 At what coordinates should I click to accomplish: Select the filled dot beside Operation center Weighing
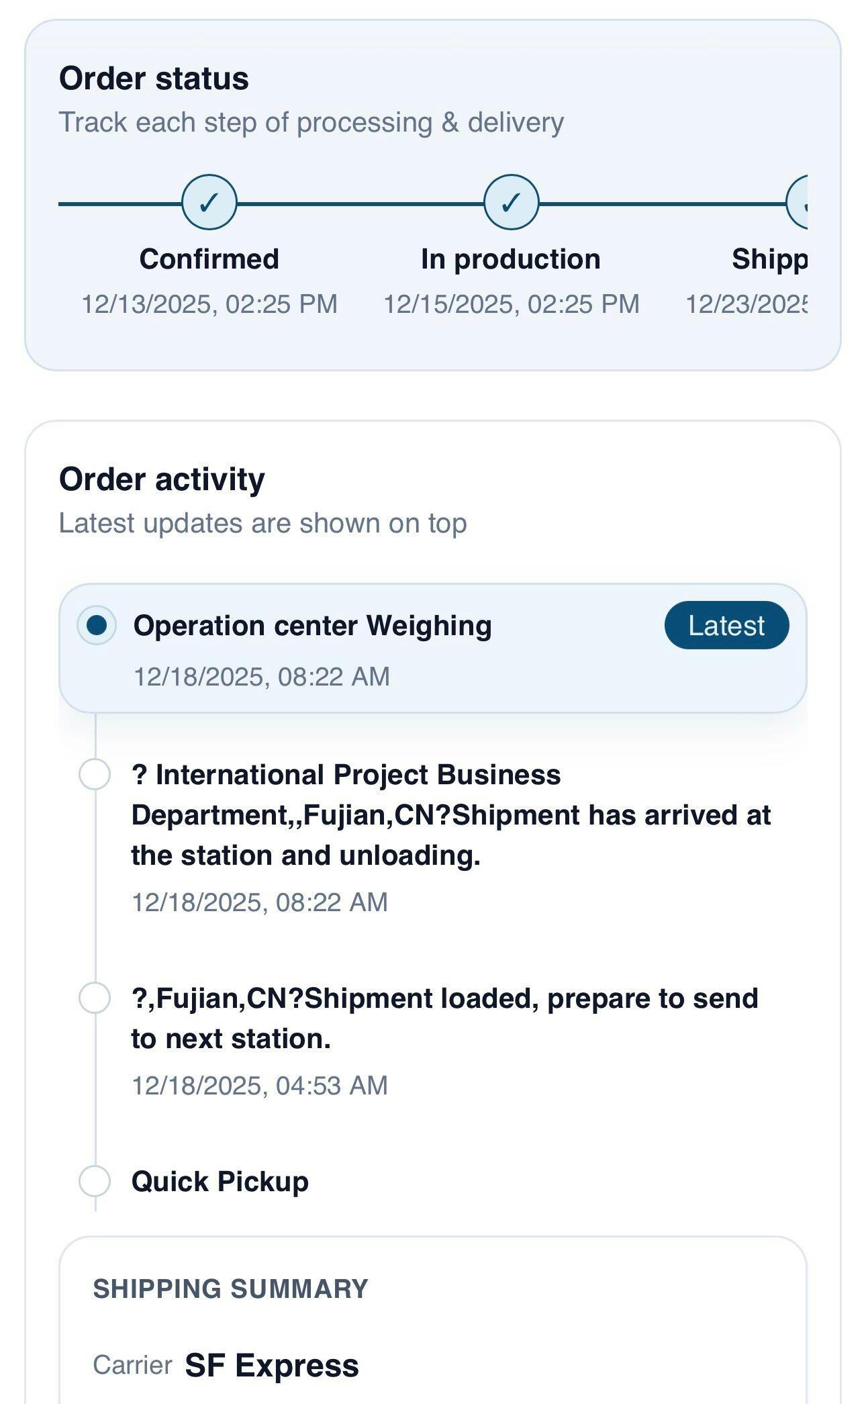[x=97, y=625]
